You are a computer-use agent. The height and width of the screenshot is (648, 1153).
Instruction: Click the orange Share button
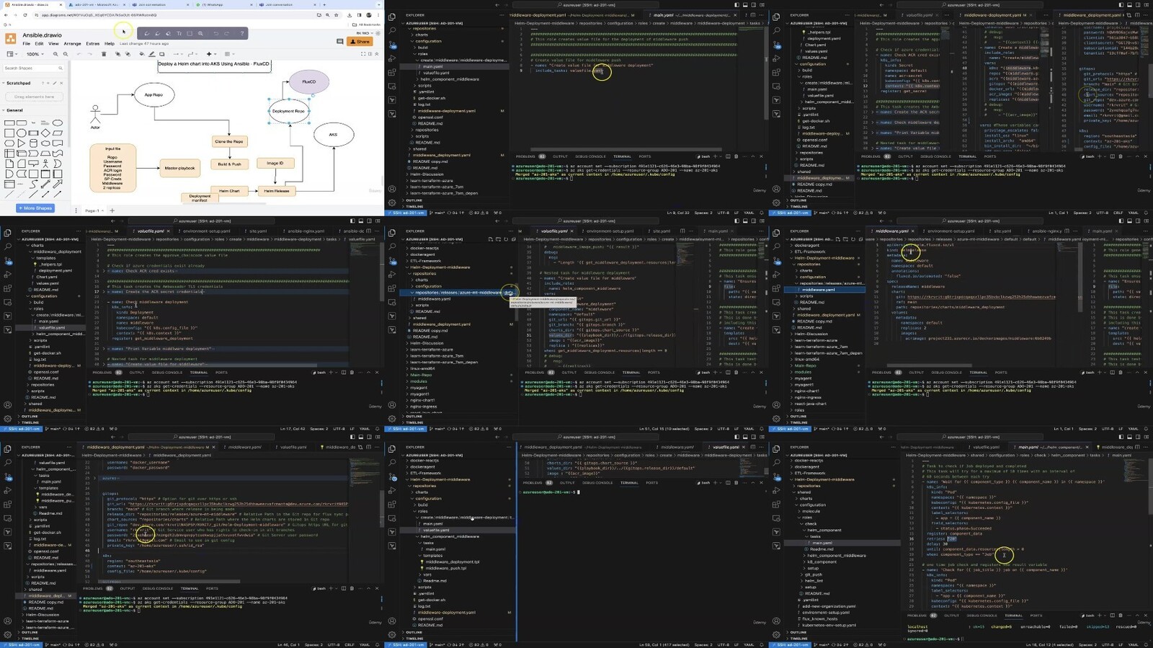tap(360, 42)
